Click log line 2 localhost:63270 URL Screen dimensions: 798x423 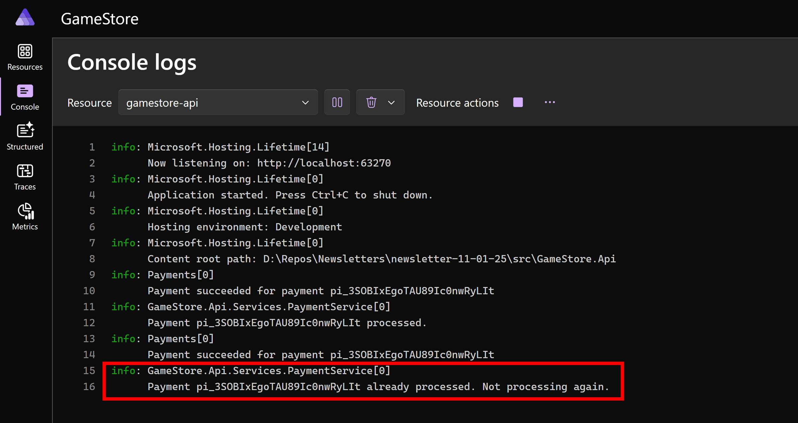324,163
